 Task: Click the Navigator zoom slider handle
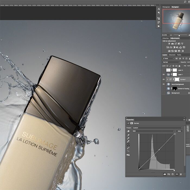(x=179, y=35)
